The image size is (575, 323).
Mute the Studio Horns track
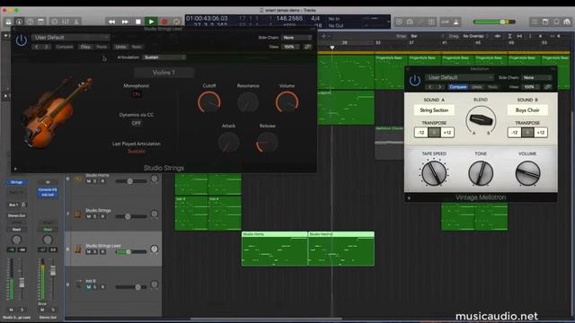click(x=88, y=181)
